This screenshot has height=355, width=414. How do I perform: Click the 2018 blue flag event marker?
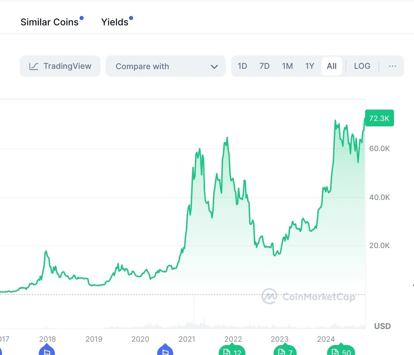47,350
